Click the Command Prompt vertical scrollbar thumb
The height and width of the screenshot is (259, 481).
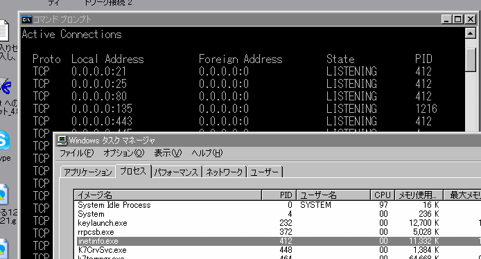click(x=471, y=60)
